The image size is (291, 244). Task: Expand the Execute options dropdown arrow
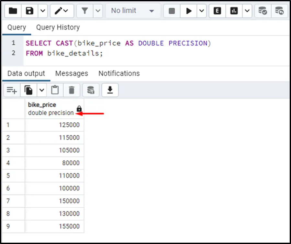[202, 11]
